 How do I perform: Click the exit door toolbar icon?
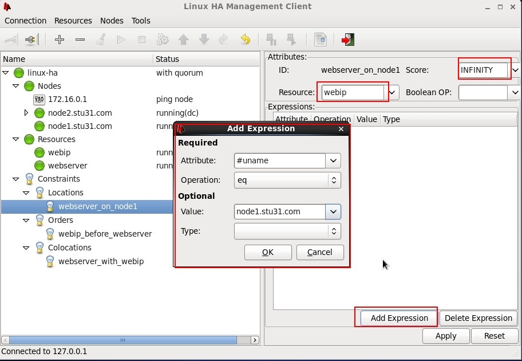point(347,40)
